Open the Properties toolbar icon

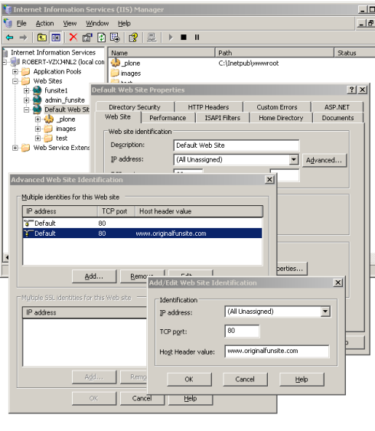pyautogui.click(x=87, y=38)
